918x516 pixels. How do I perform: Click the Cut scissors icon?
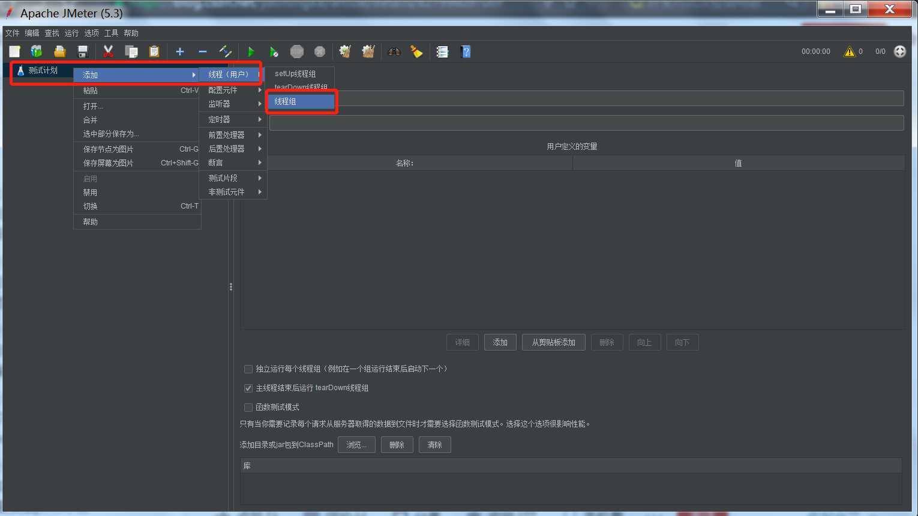[108, 52]
